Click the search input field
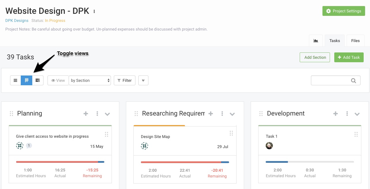This screenshot has width=370, height=189. pyautogui.click(x=331, y=80)
